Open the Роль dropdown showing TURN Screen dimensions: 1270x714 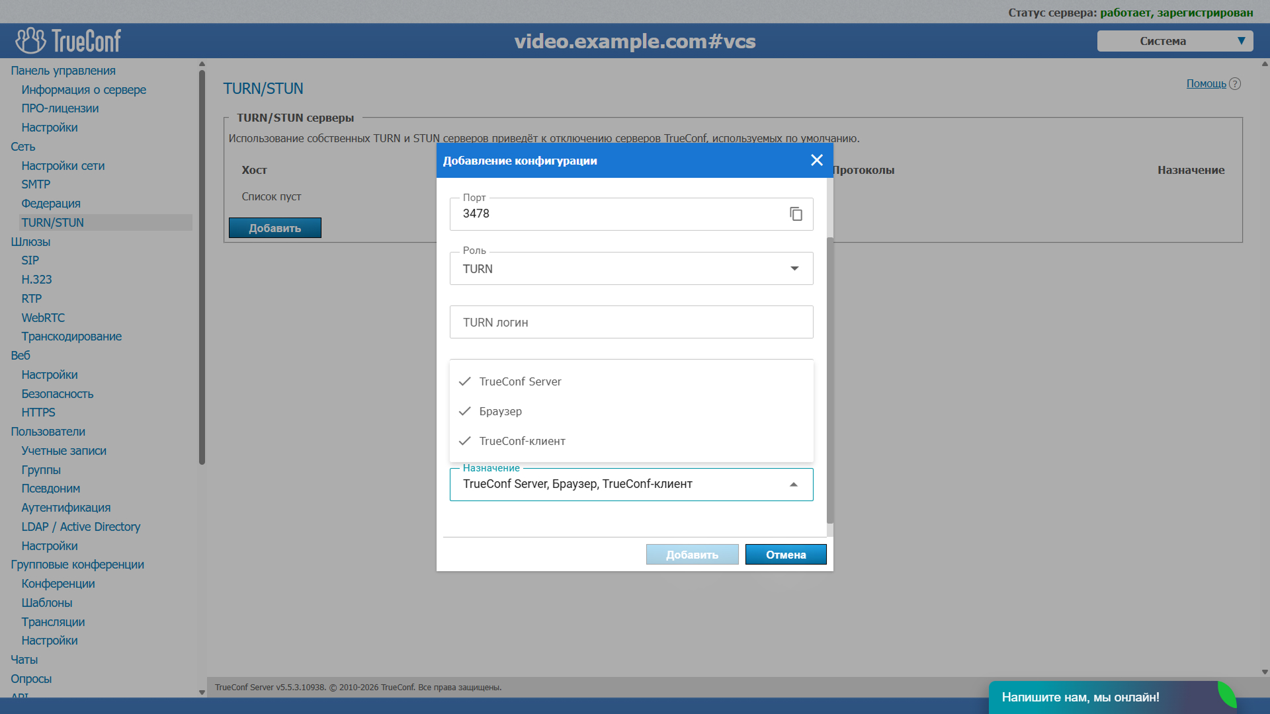[x=631, y=269]
